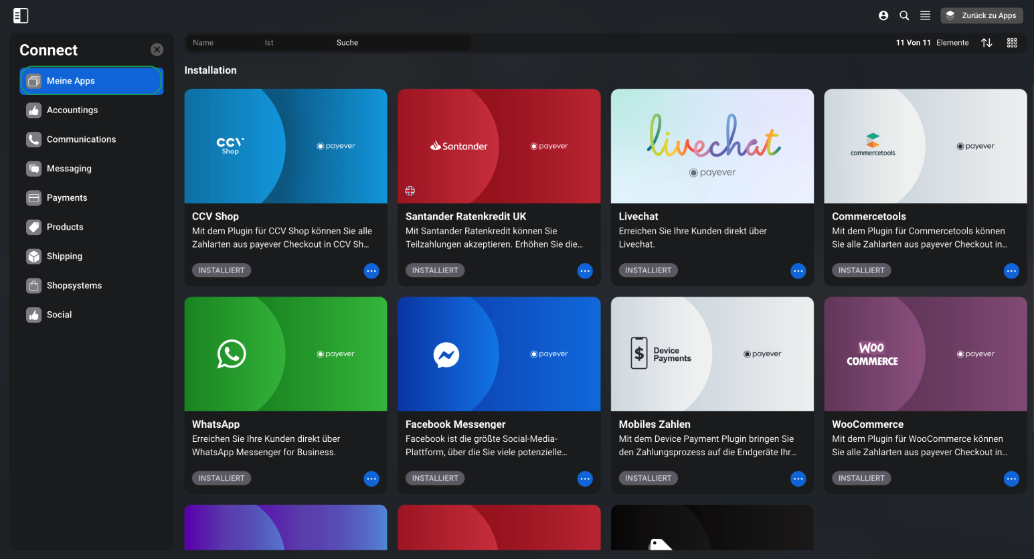Click the WooCommerce title text
This screenshot has width=1034, height=559.
[867, 424]
